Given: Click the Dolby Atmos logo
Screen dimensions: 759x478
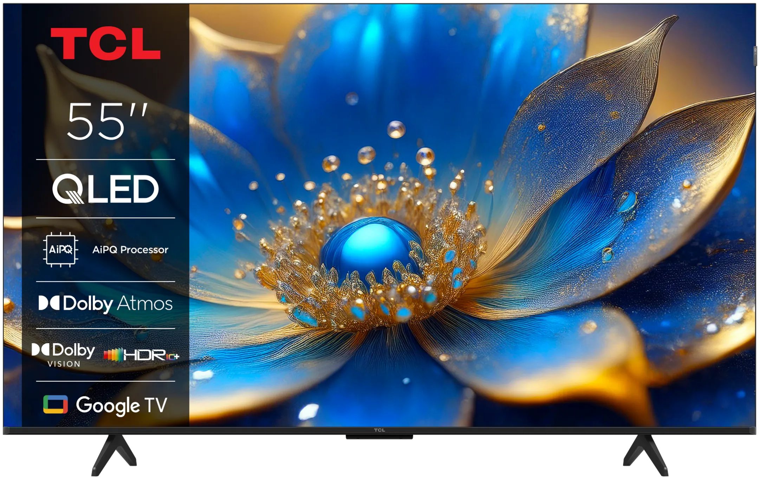Looking at the screenshot, I should (x=105, y=304).
